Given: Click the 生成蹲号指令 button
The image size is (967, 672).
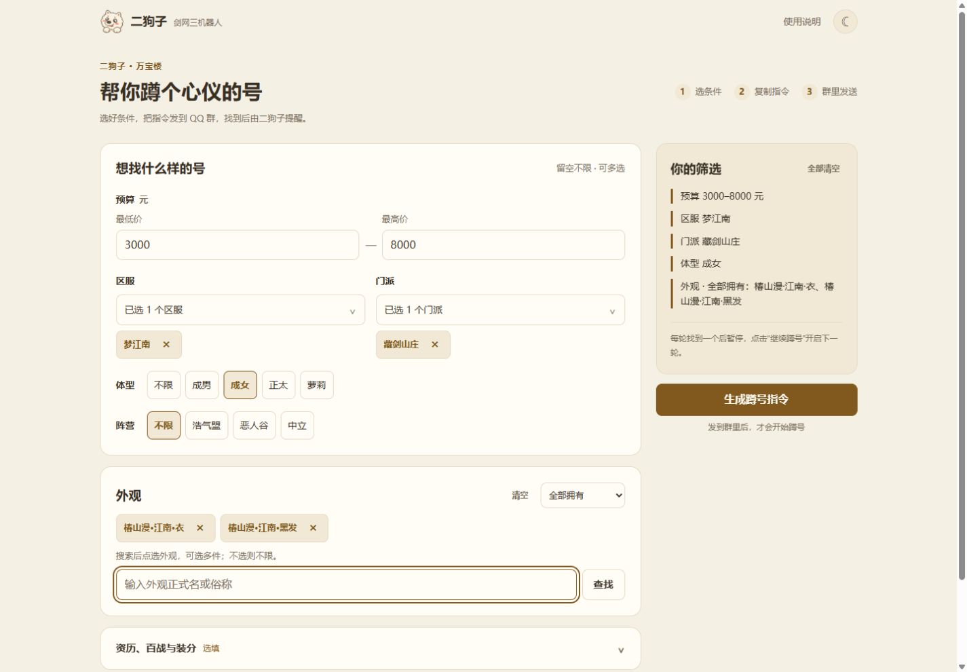Looking at the screenshot, I should 757,400.
